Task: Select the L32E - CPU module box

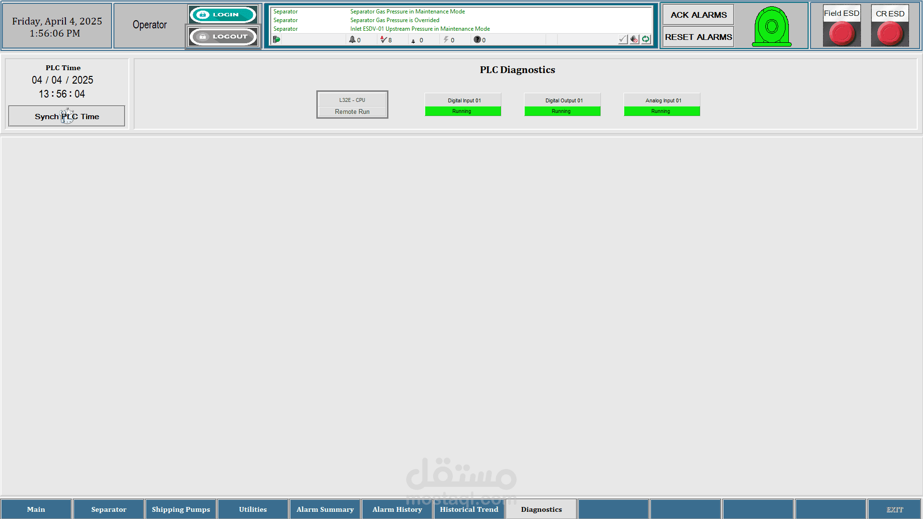Action: pyautogui.click(x=352, y=104)
